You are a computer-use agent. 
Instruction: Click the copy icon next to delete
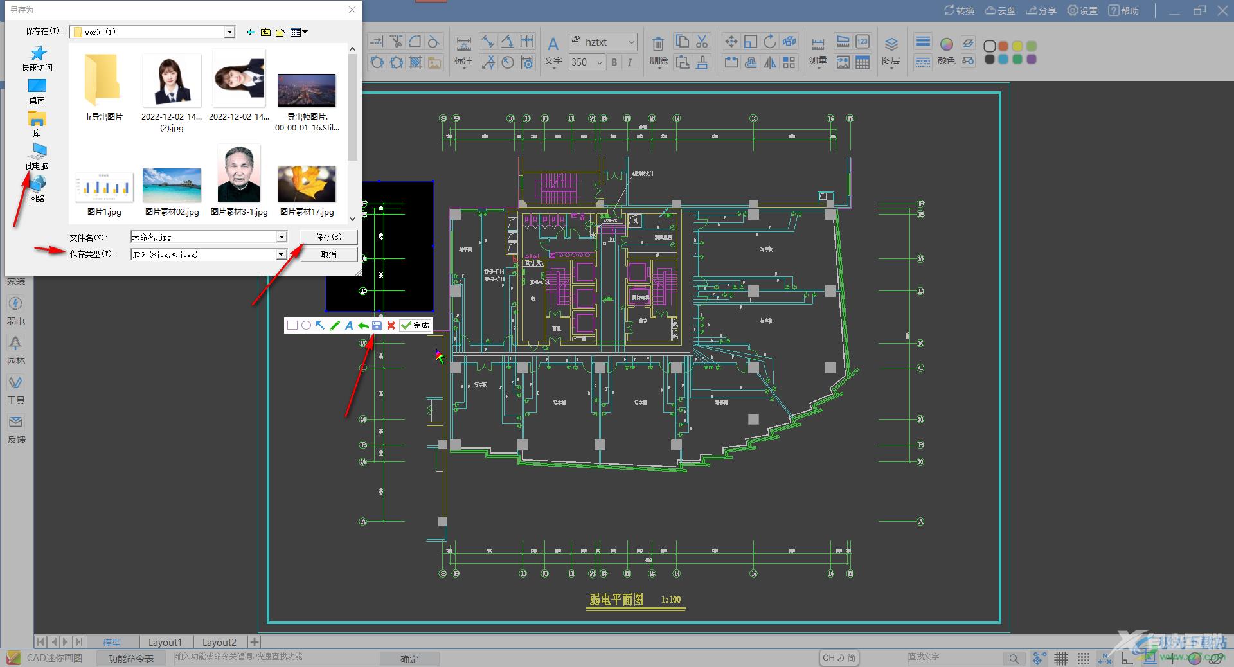(x=682, y=42)
